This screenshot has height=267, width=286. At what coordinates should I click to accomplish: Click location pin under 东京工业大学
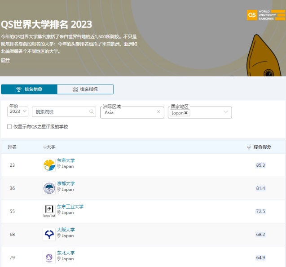(59, 213)
